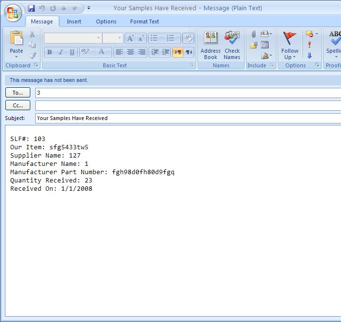This screenshot has height=322, width=341.
Task: Run Spelling check
Action: pyautogui.click(x=334, y=45)
